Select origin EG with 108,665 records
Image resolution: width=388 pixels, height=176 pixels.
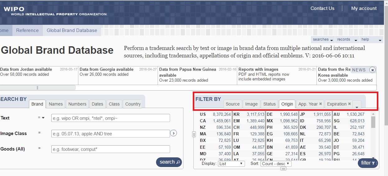coord(282,134)
